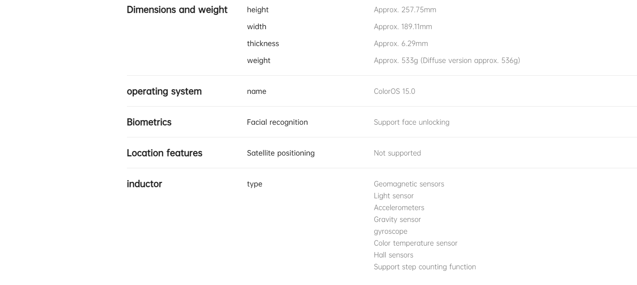Select the height label
Image resolution: width=637 pixels, height=285 pixels.
[258, 10]
